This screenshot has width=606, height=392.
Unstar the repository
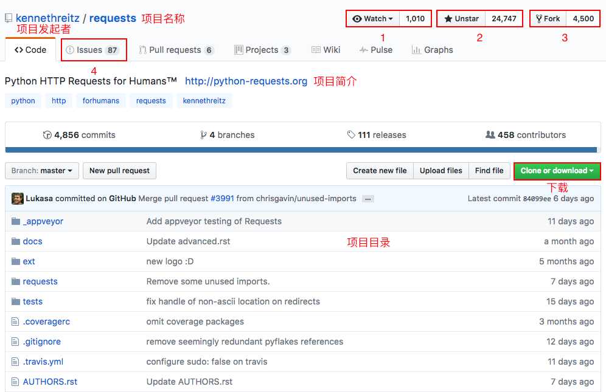[x=461, y=19]
